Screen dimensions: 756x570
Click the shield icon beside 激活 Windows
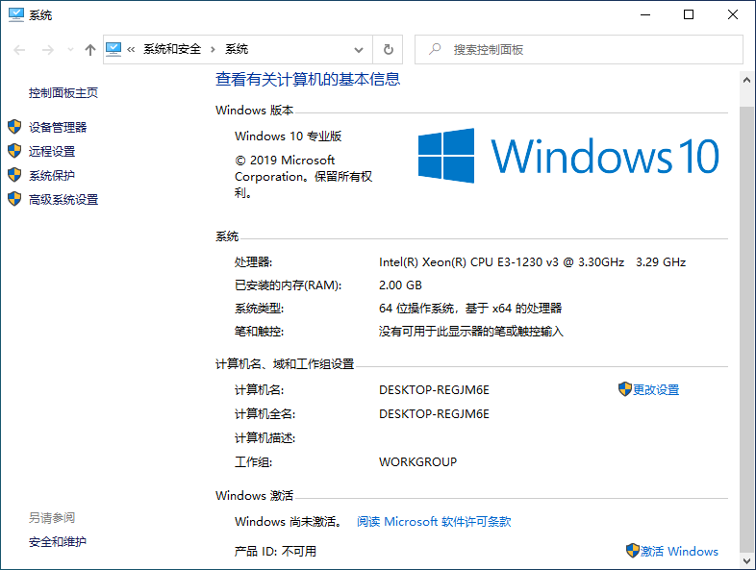point(632,551)
